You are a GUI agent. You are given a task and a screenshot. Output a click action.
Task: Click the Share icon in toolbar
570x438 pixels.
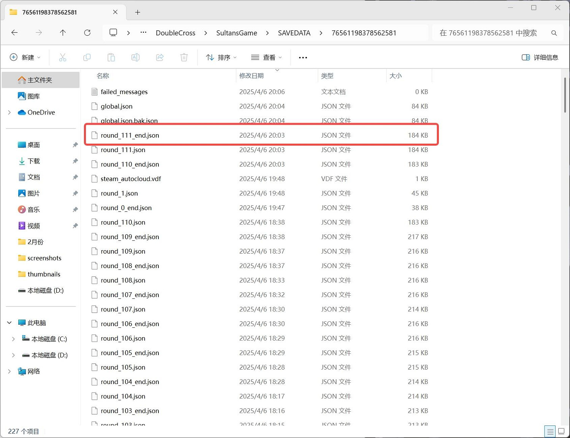pyautogui.click(x=160, y=57)
